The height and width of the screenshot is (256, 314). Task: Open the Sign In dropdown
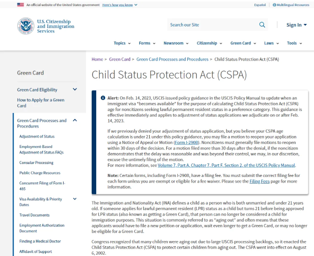point(296,24)
